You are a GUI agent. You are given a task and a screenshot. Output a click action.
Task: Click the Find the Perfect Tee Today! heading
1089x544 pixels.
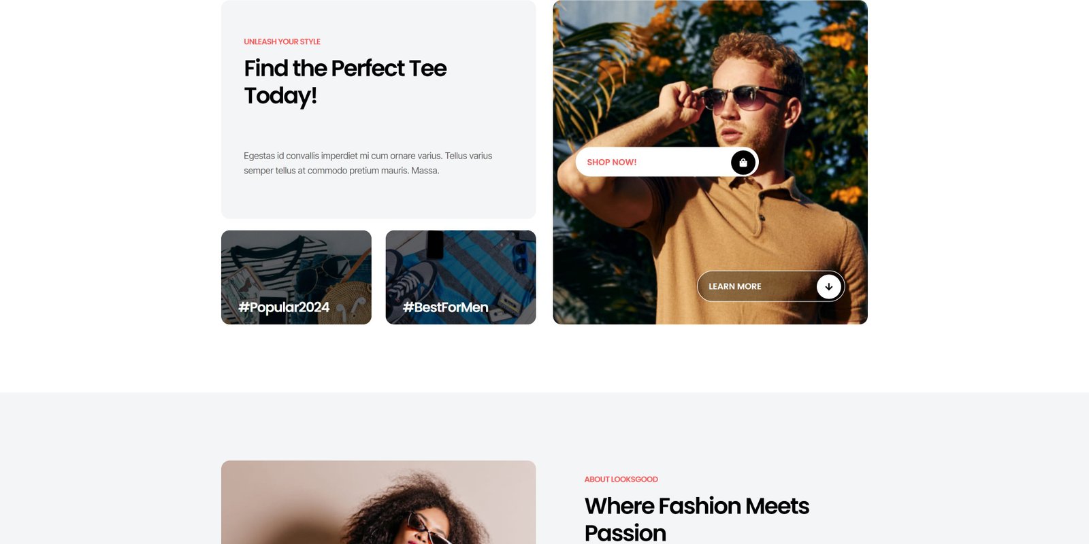345,82
